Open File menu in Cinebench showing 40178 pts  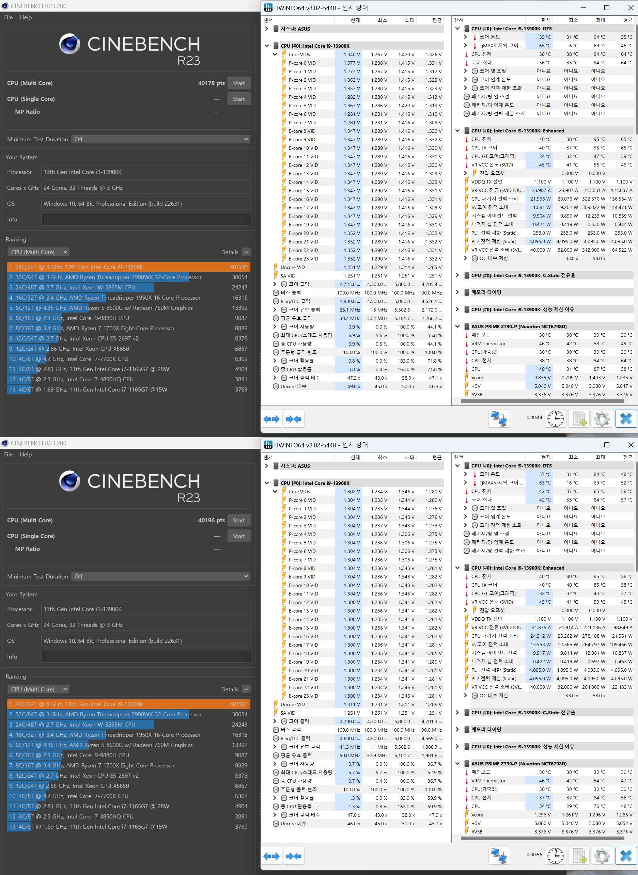tap(9, 17)
